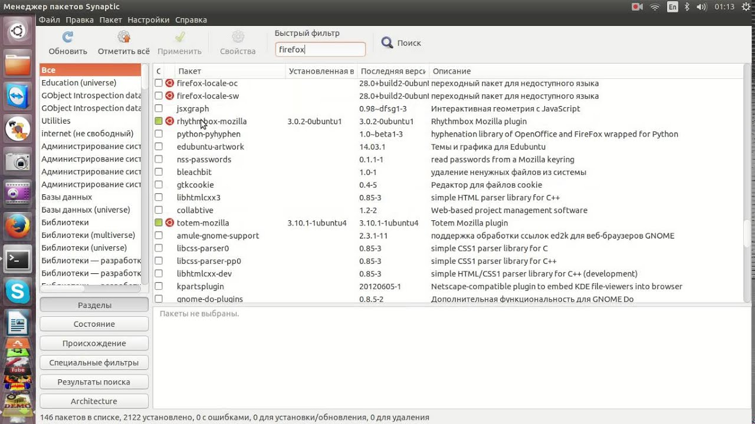Mark the nss-passwords package checkbox
The height and width of the screenshot is (424, 755).
tap(158, 159)
